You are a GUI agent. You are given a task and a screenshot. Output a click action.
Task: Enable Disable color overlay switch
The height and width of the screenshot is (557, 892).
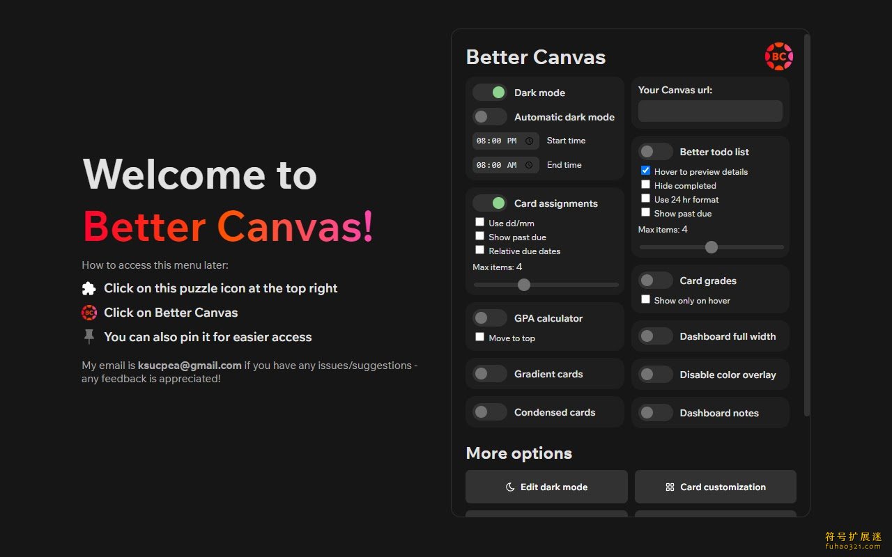(656, 375)
